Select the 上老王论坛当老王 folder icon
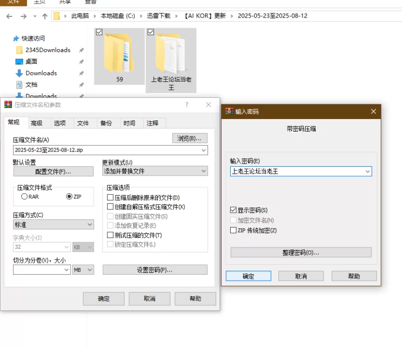Image resolution: width=402 pixels, height=347 pixels. click(171, 55)
